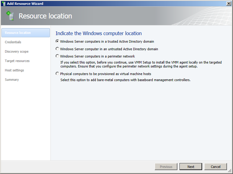Click the "Indicate the Windows computer location" heading
This screenshot has width=233, height=174.
(x=99, y=33)
